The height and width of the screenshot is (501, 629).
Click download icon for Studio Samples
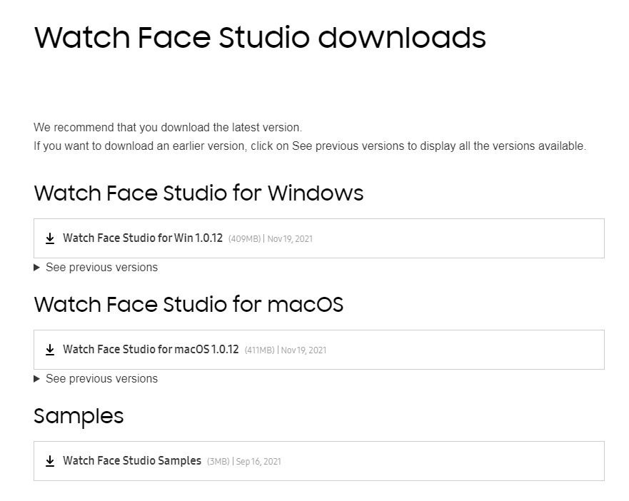[50, 461]
